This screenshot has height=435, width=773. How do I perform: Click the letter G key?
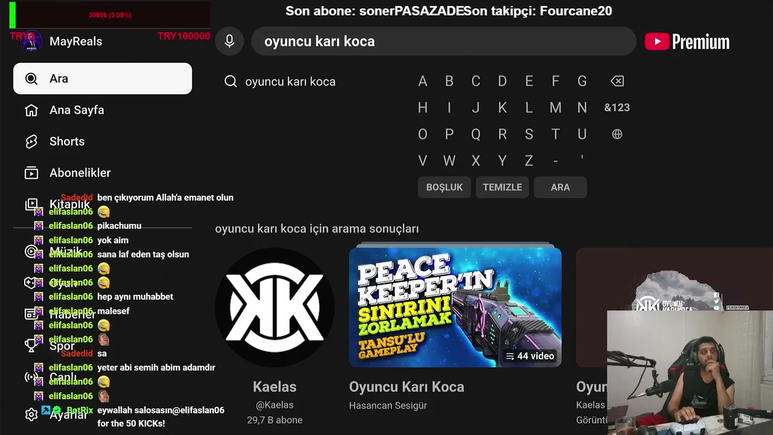pyautogui.click(x=582, y=81)
